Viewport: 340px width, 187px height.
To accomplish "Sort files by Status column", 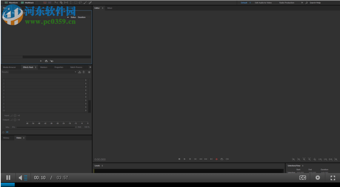I will click(73, 17).
